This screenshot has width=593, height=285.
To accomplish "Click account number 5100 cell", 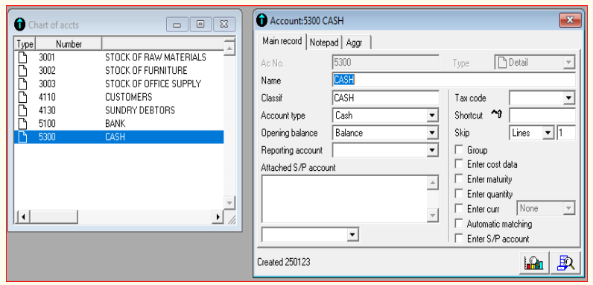I will (47, 124).
